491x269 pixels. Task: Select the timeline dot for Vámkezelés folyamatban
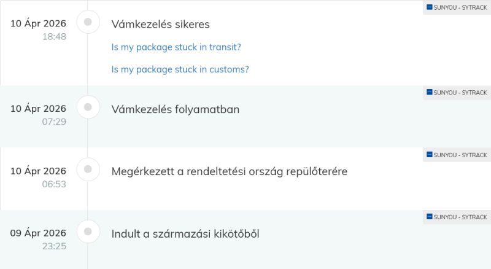[88, 107]
